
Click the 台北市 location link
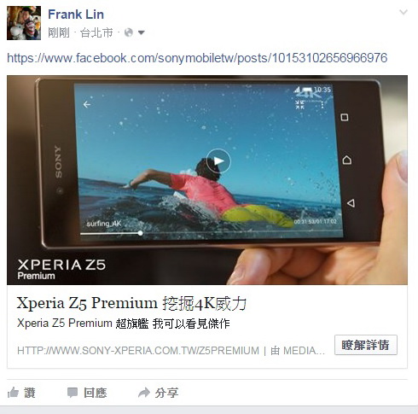pyautogui.click(x=96, y=32)
